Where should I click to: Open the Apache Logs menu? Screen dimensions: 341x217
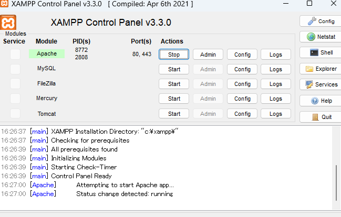(276, 55)
